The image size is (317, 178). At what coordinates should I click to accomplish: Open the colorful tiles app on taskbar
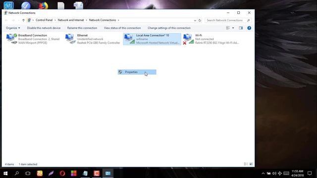pyautogui.click(x=74, y=173)
